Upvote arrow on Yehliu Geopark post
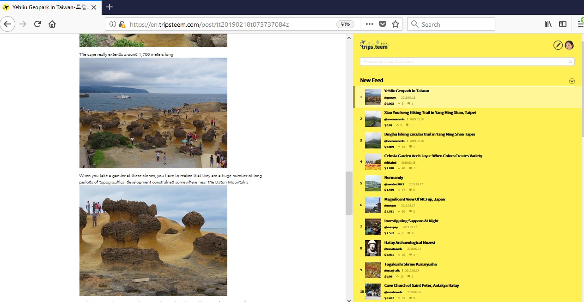The height and width of the screenshot is (302, 584). coord(398,103)
